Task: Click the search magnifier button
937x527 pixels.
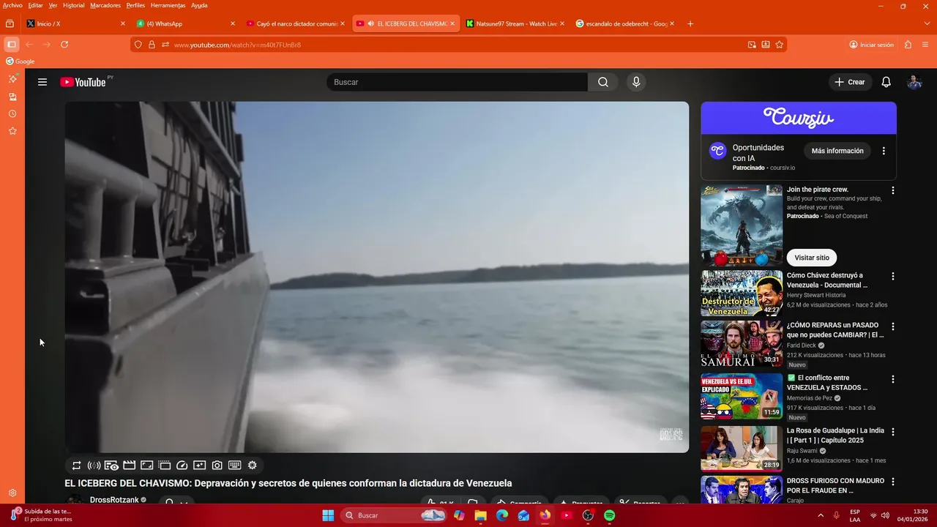Action: point(603,82)
